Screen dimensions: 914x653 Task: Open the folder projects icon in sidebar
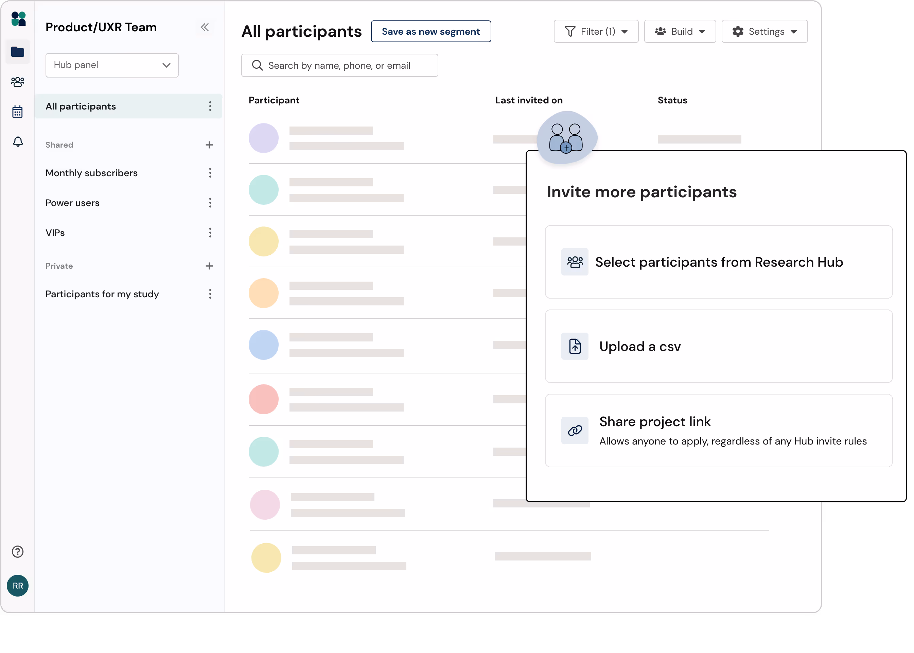click(x=18, y=52)
